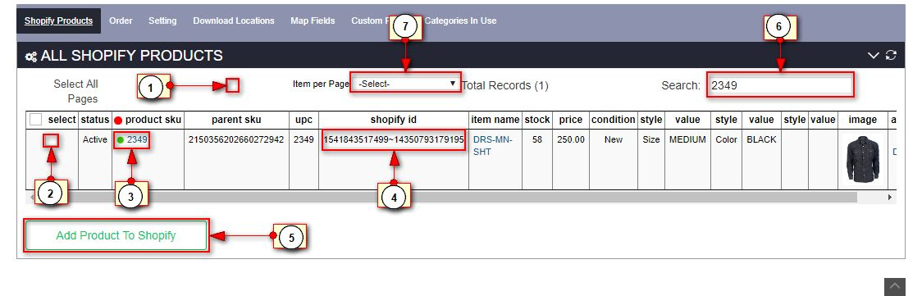Image resolution: width=922 pixels, height=296 pixels.
Task: Click the back-to-top arrow button
Action: pos(895,287)
